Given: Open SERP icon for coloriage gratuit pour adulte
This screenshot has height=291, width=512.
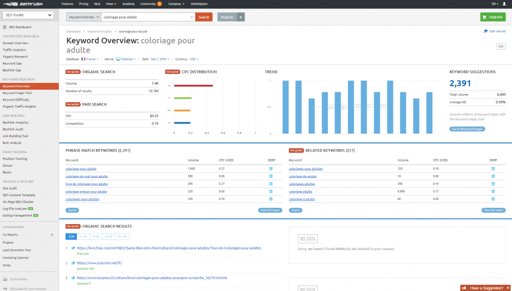Looking at the screenshot, I should click(270, 191).
